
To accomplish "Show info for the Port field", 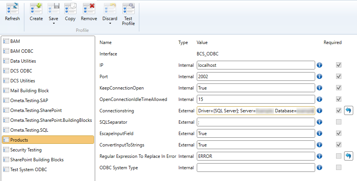I will [x=319, y=77].
